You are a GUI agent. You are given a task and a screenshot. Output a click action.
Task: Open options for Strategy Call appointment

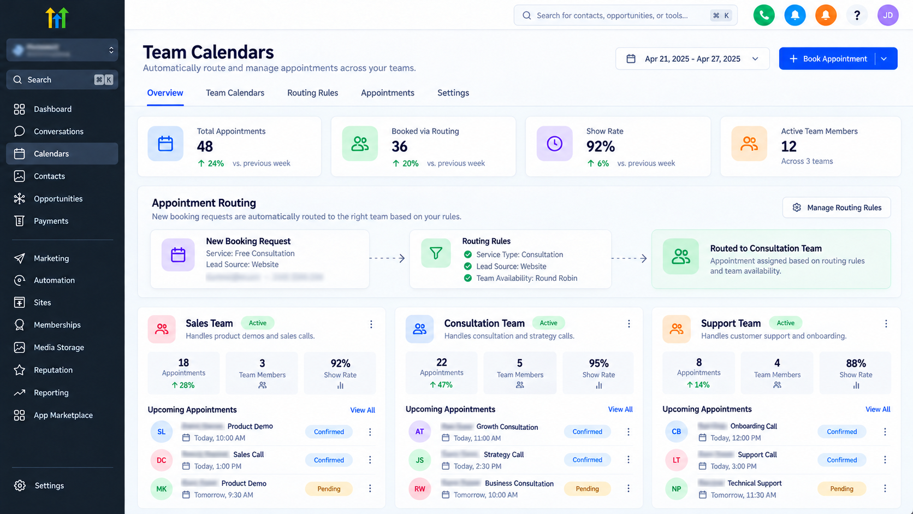coord(629,460)
